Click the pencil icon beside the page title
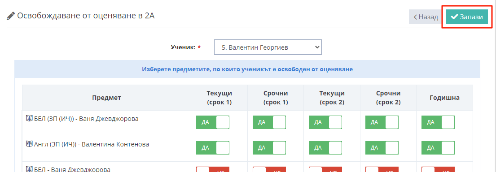 point(11,16)
